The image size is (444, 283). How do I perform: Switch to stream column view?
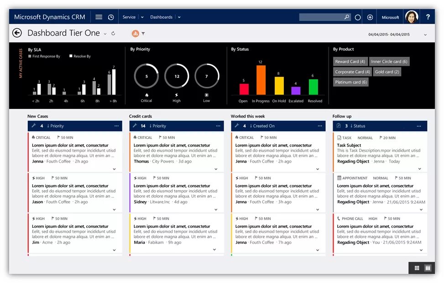[428, 268]
